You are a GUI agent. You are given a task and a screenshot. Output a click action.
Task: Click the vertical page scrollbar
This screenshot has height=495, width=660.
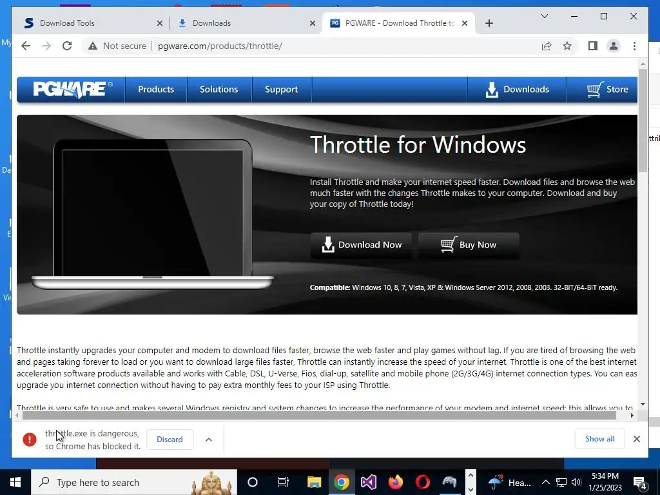[643, 120]
